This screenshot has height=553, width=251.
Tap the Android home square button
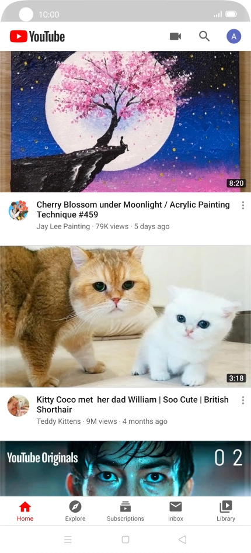click(x=125, y=539)
